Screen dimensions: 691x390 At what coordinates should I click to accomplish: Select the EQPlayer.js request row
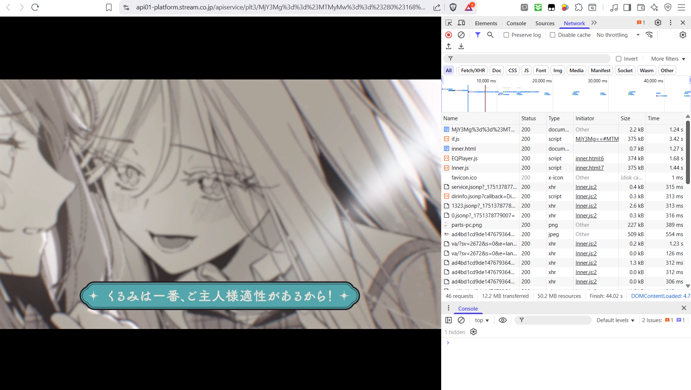pos(563,158)
